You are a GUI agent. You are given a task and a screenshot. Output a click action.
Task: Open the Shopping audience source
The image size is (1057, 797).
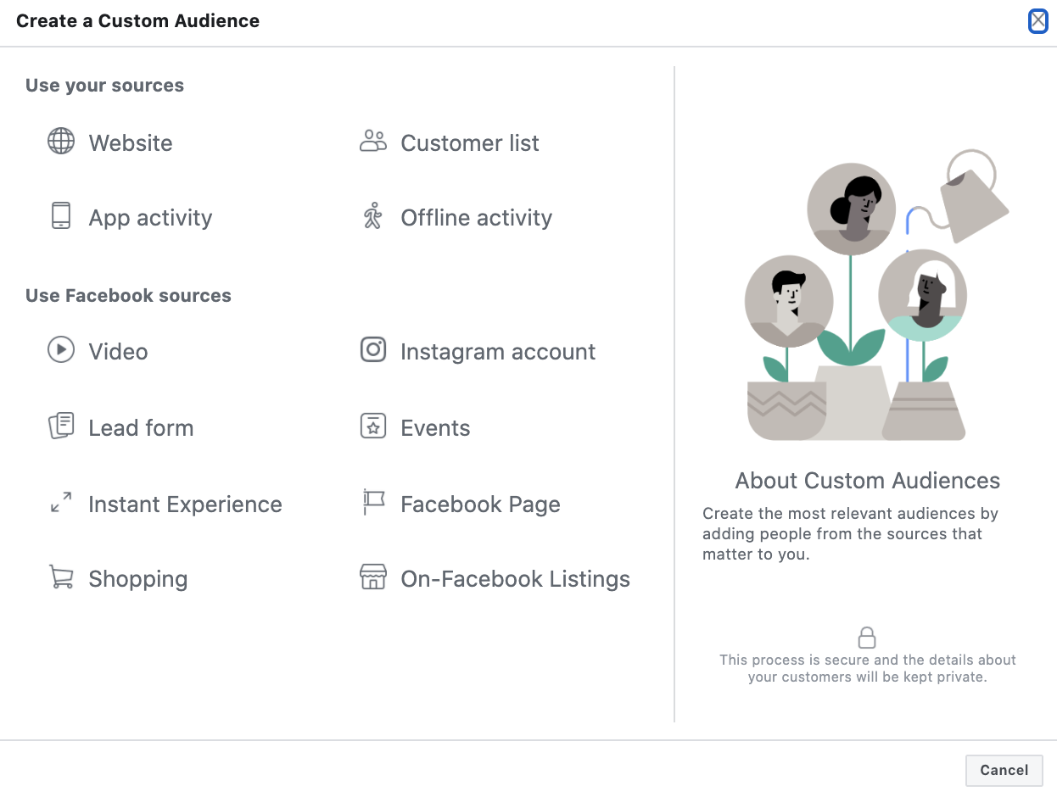tap(137, 578)
